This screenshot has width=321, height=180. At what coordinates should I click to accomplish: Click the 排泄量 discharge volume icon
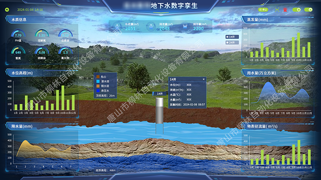tap(151, 26)
